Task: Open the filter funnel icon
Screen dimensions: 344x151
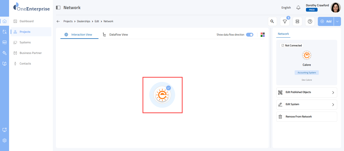Action: click(285, 21)
